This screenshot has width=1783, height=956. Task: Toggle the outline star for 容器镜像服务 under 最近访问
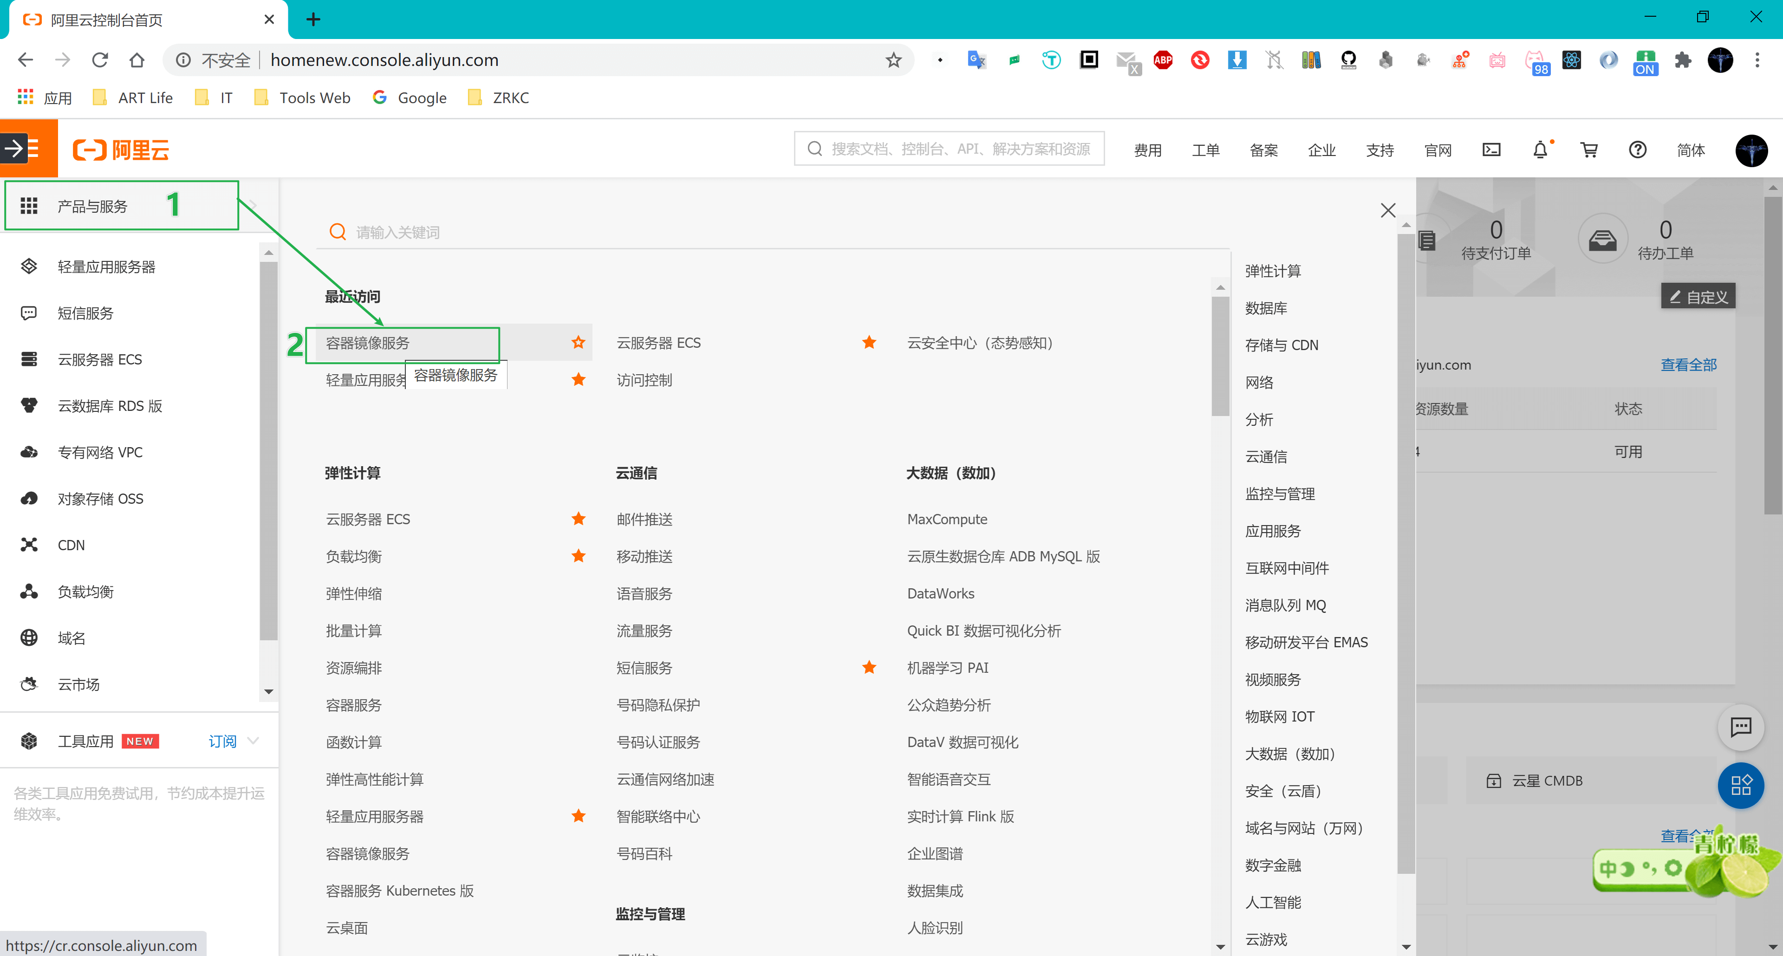(x=579, y=342)
